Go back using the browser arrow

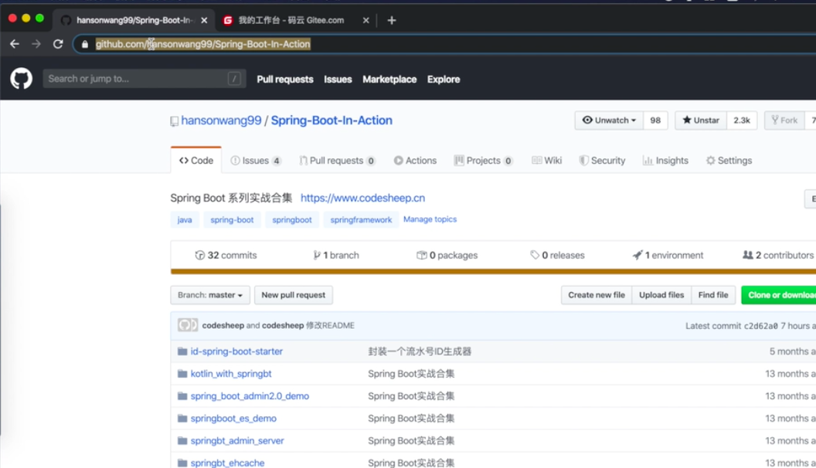(x=15, y=44)
